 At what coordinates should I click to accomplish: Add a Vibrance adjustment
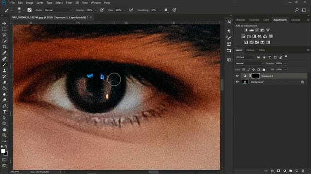tap(268, 30)
